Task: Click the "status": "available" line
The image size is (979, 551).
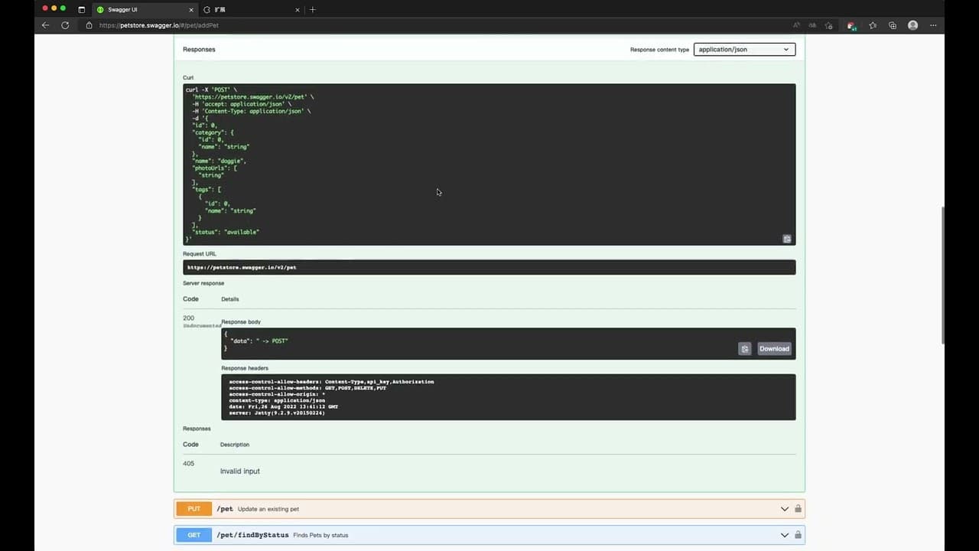Action: [x=226, y=232]
